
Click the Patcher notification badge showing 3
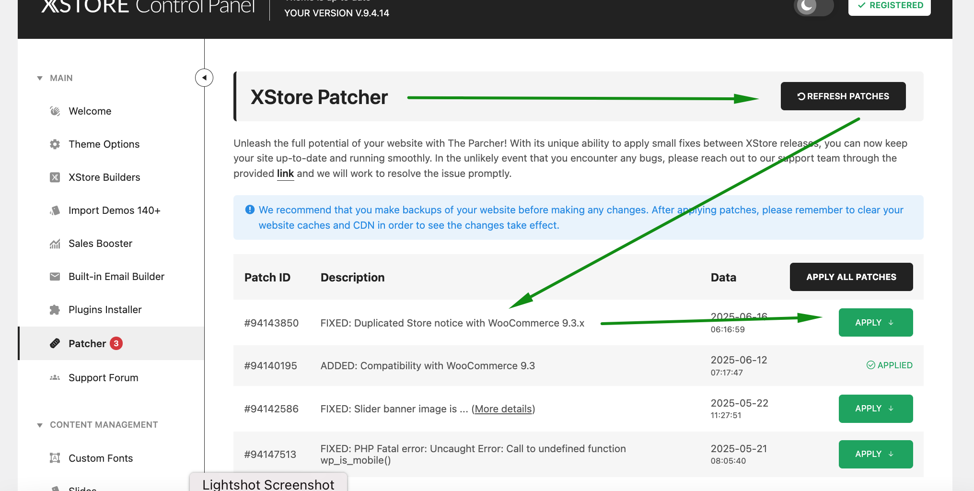click(x=116, y=343)
